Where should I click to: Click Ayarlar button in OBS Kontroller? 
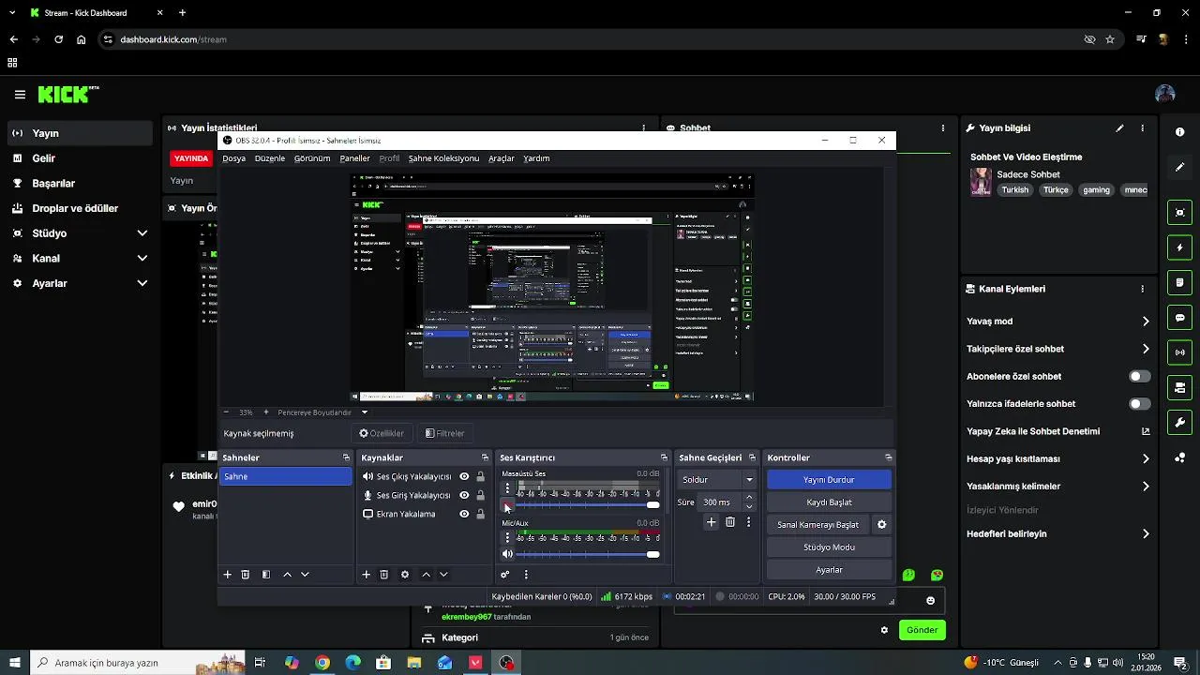829,570
